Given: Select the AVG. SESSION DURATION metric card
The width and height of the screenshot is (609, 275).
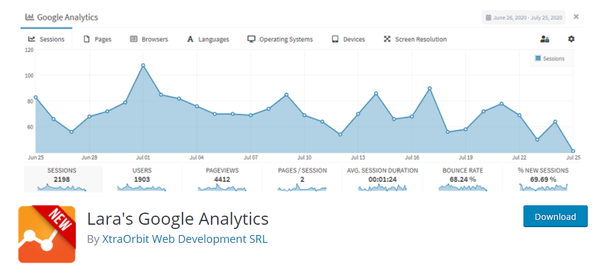Looking at the screenshot, I should point(382,179).
